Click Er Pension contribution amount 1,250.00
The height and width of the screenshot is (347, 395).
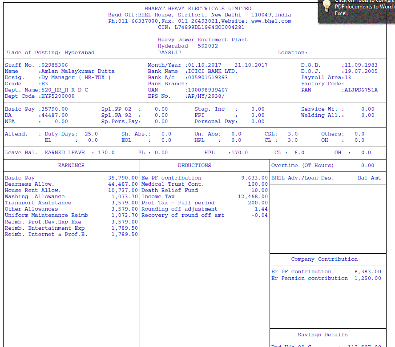368,278
